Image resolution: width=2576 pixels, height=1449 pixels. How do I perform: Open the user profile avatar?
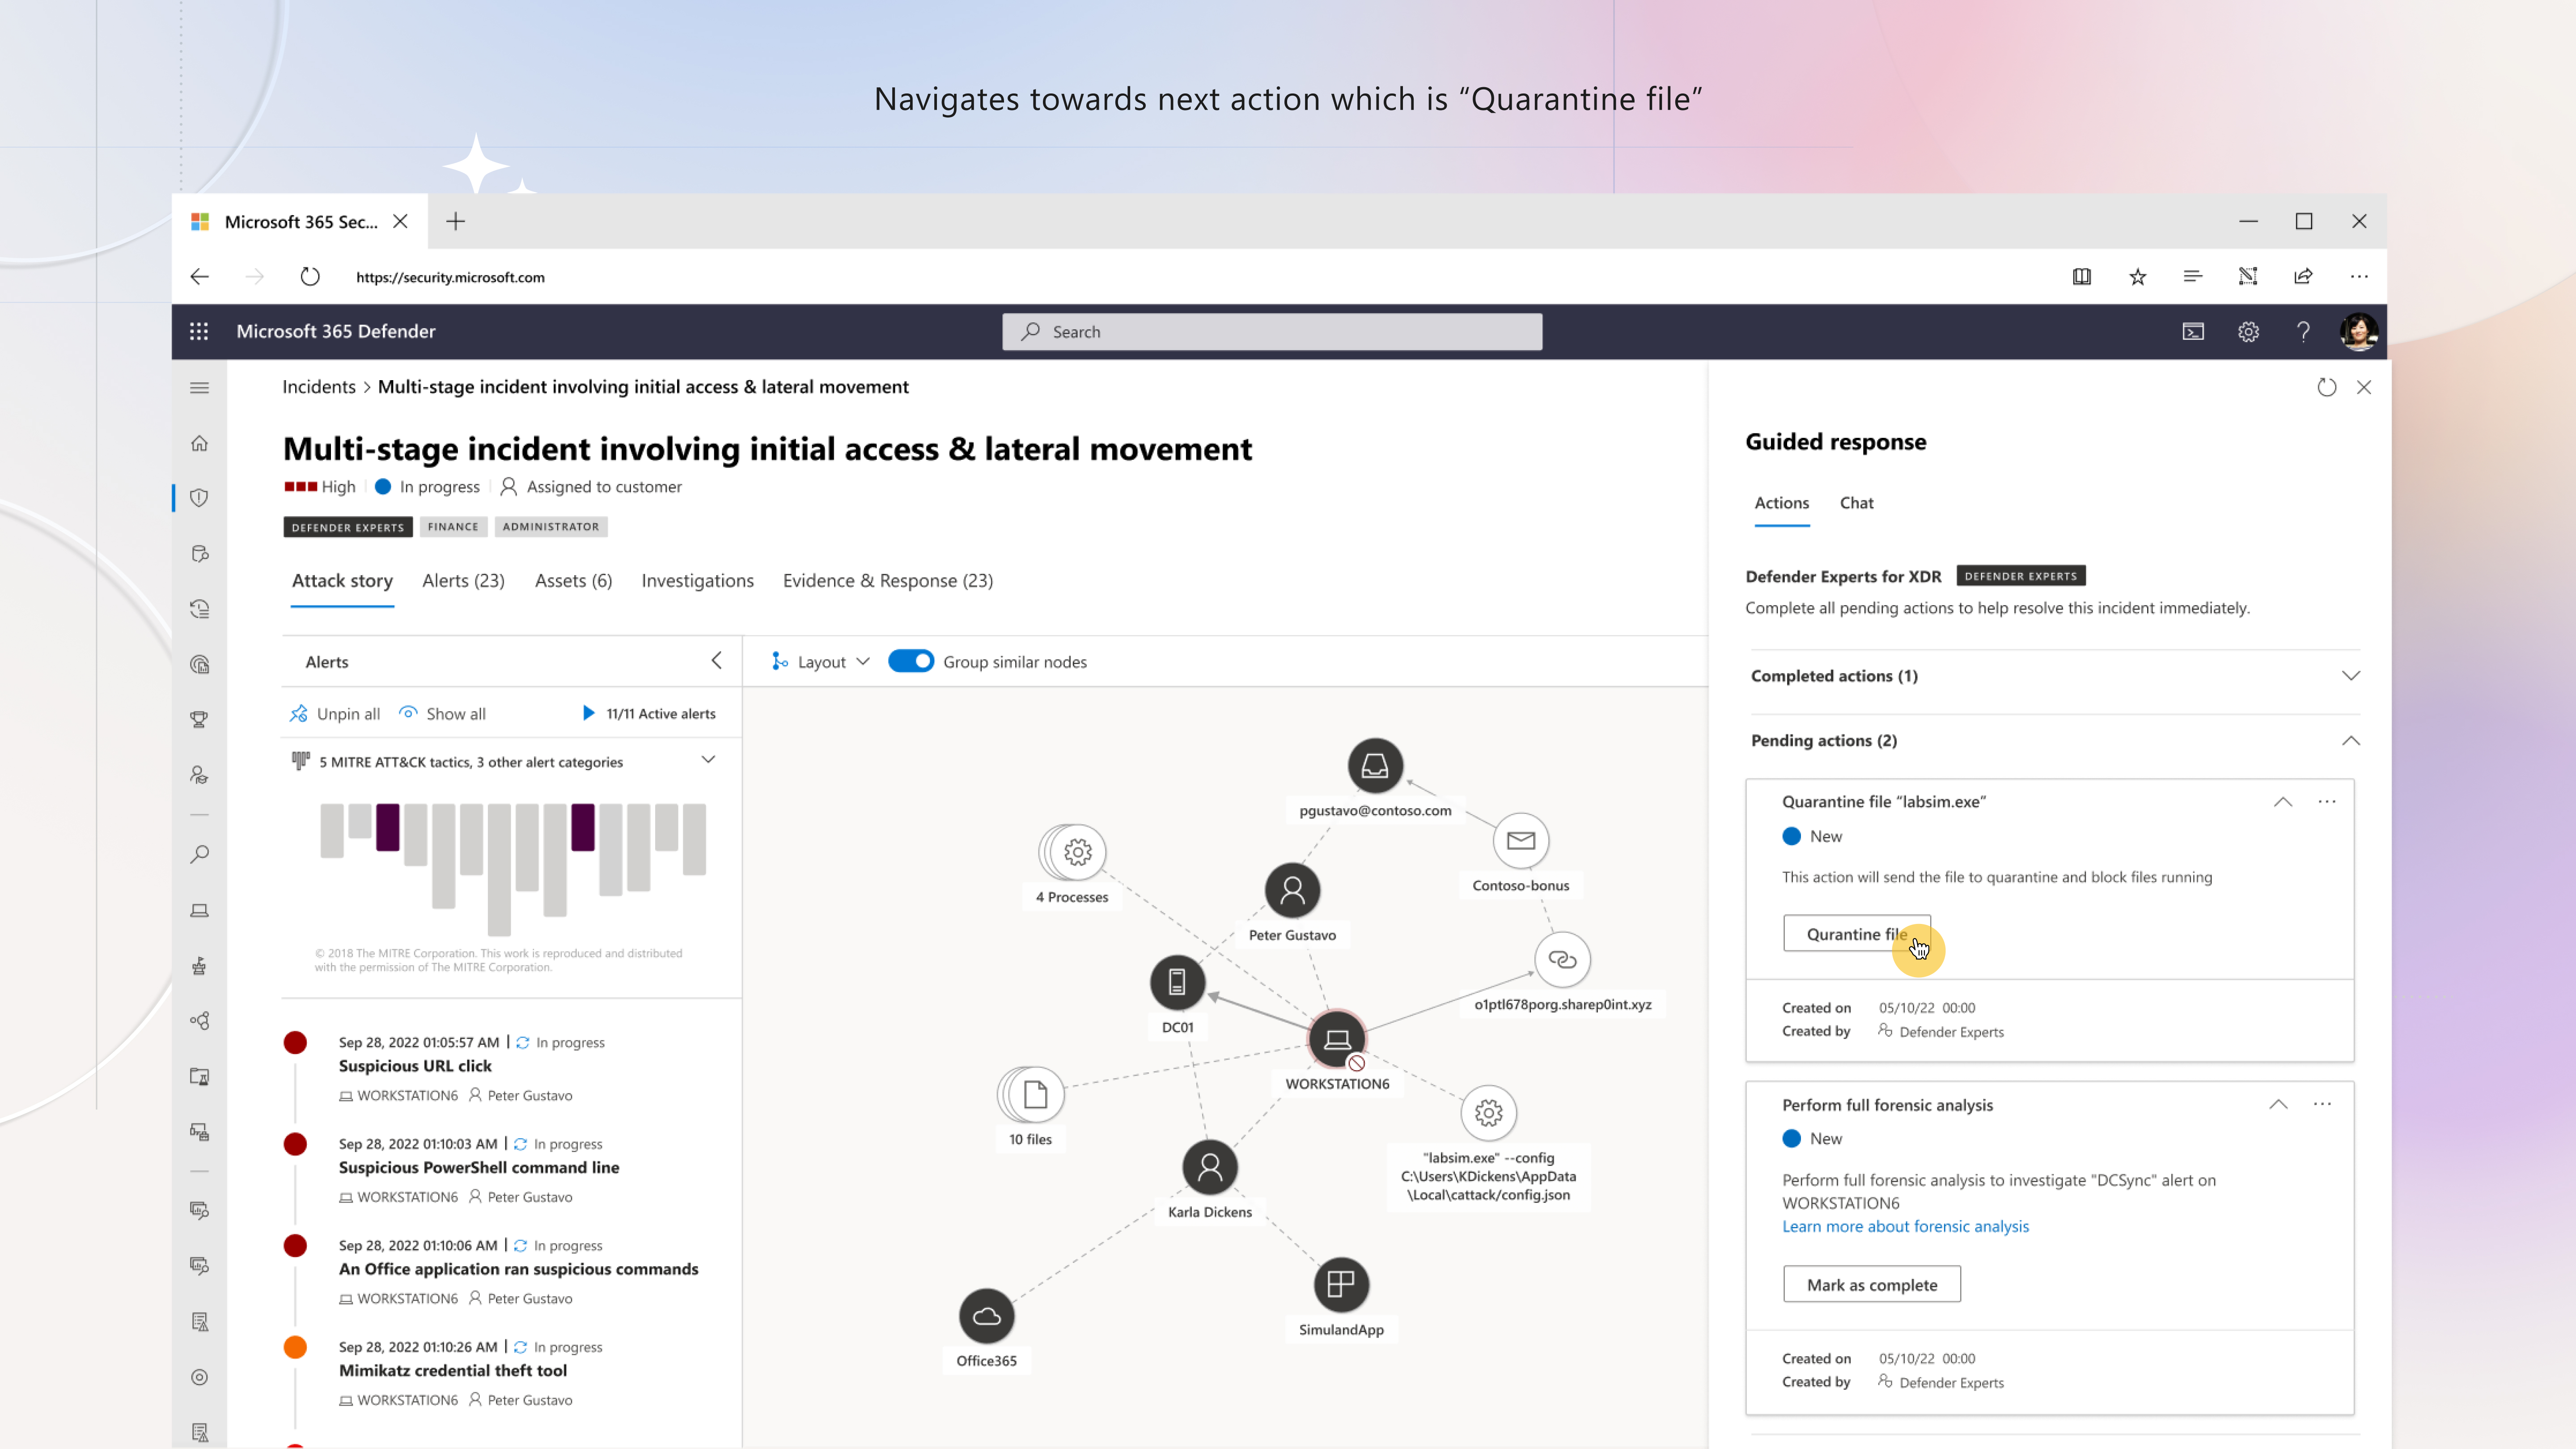[2359, 331]
